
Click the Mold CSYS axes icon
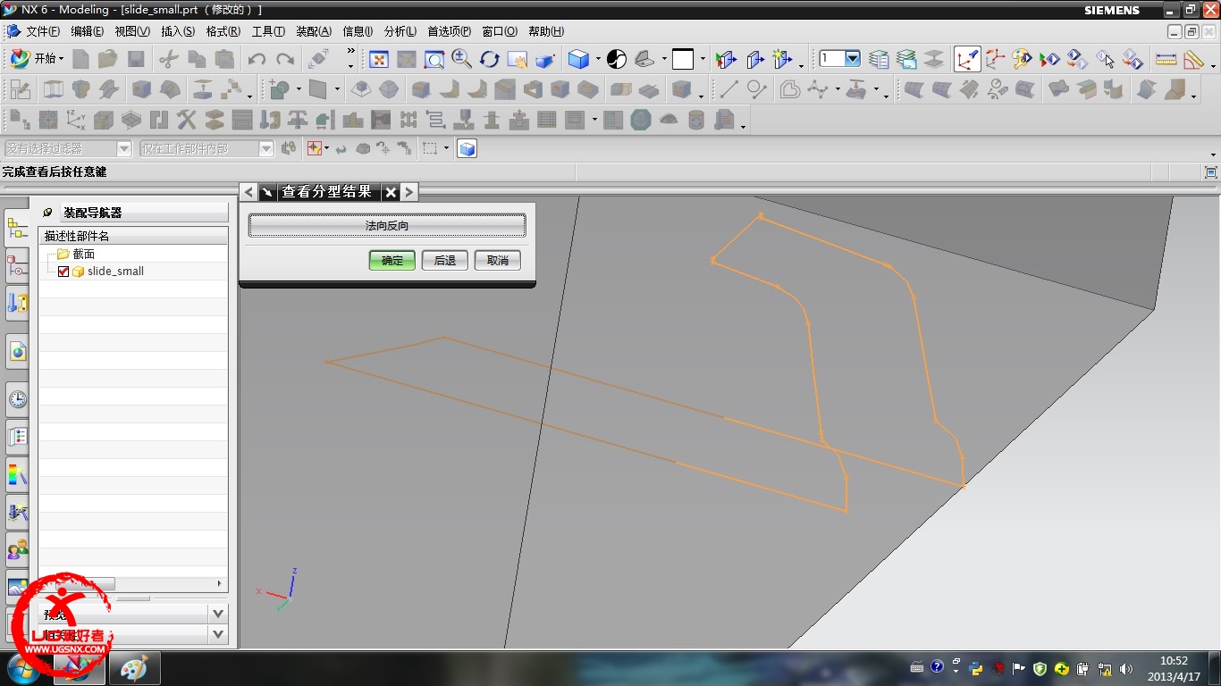76,120
